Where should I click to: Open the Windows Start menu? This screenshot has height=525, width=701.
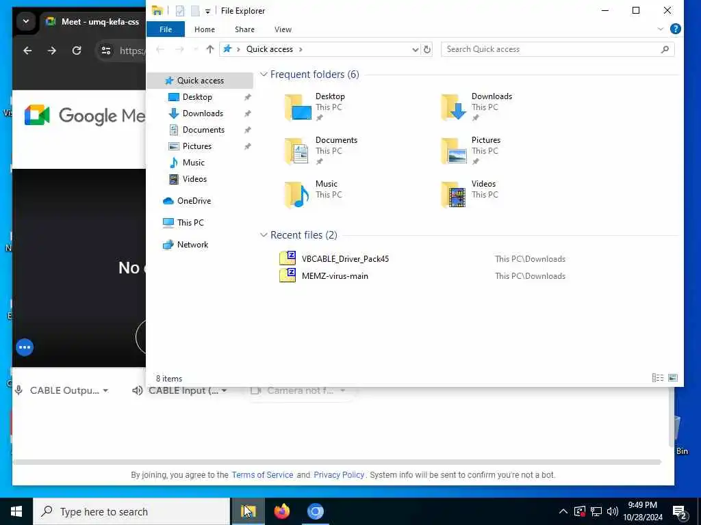(16, 511)
